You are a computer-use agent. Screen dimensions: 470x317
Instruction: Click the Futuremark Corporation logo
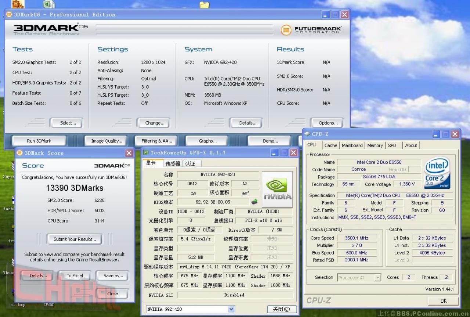pos(311,30)
